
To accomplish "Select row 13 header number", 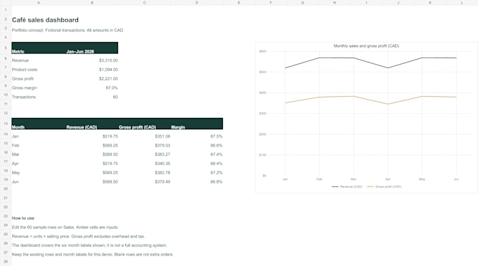I will [6, 124].
